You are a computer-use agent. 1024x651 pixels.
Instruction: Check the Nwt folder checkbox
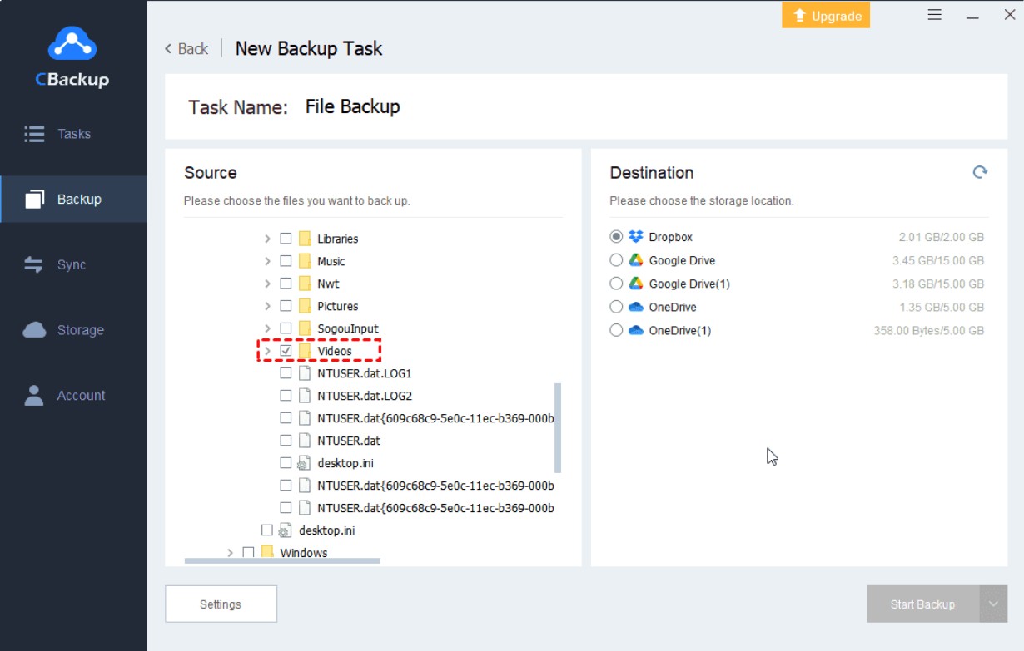(286, 284)
